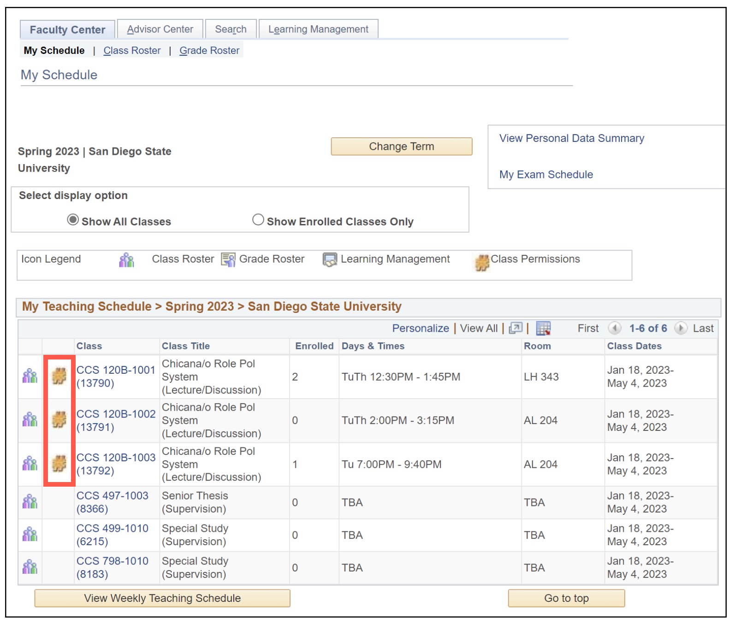735x624 pixels.
Task: Sort by Class Title column header
Action: point(186,346)
